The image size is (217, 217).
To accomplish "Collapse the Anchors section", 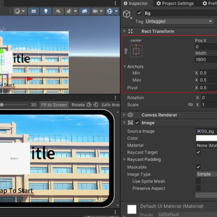I will tap(125, 67).
